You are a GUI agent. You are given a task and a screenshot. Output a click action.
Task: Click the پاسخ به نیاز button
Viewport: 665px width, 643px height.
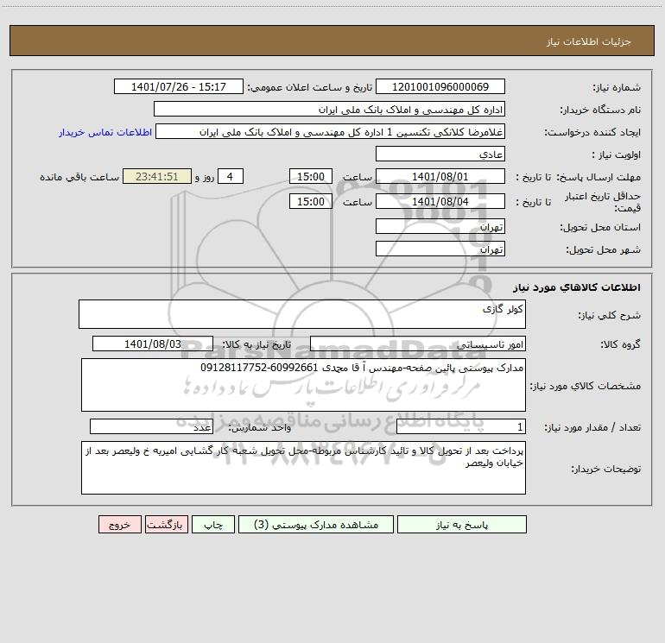point(461,525)
